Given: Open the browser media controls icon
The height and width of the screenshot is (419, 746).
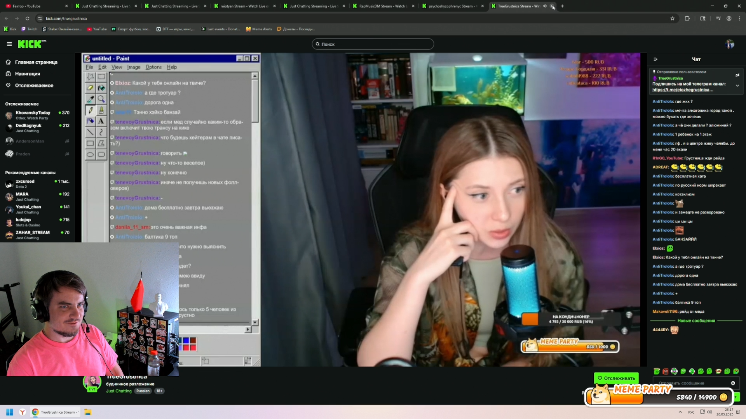Looking at the screenshot, I should pyautogui.click(x=718, y=18).
